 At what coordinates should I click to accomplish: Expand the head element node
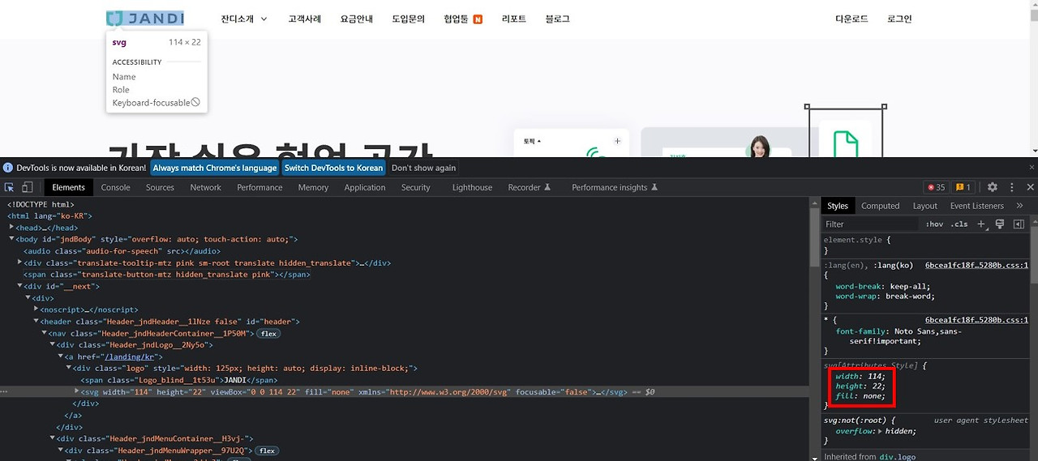(11, 228)
